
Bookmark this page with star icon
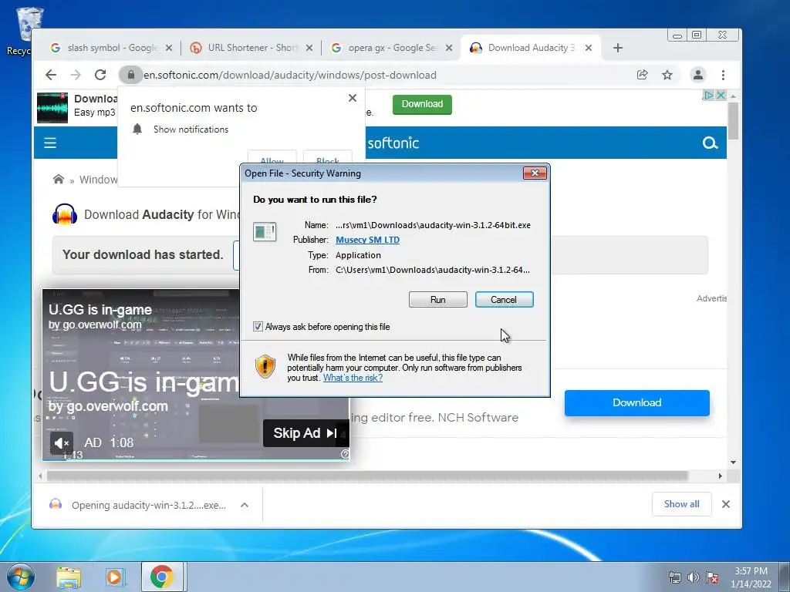coord(667,75)
